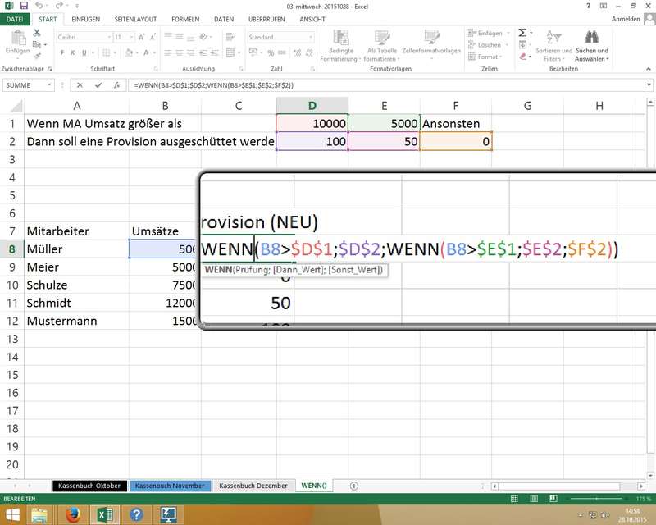This screenshot has width=656, height=525.
Task: Expand the name box dropdown showing SUMME
Action: tap(50, 85)
